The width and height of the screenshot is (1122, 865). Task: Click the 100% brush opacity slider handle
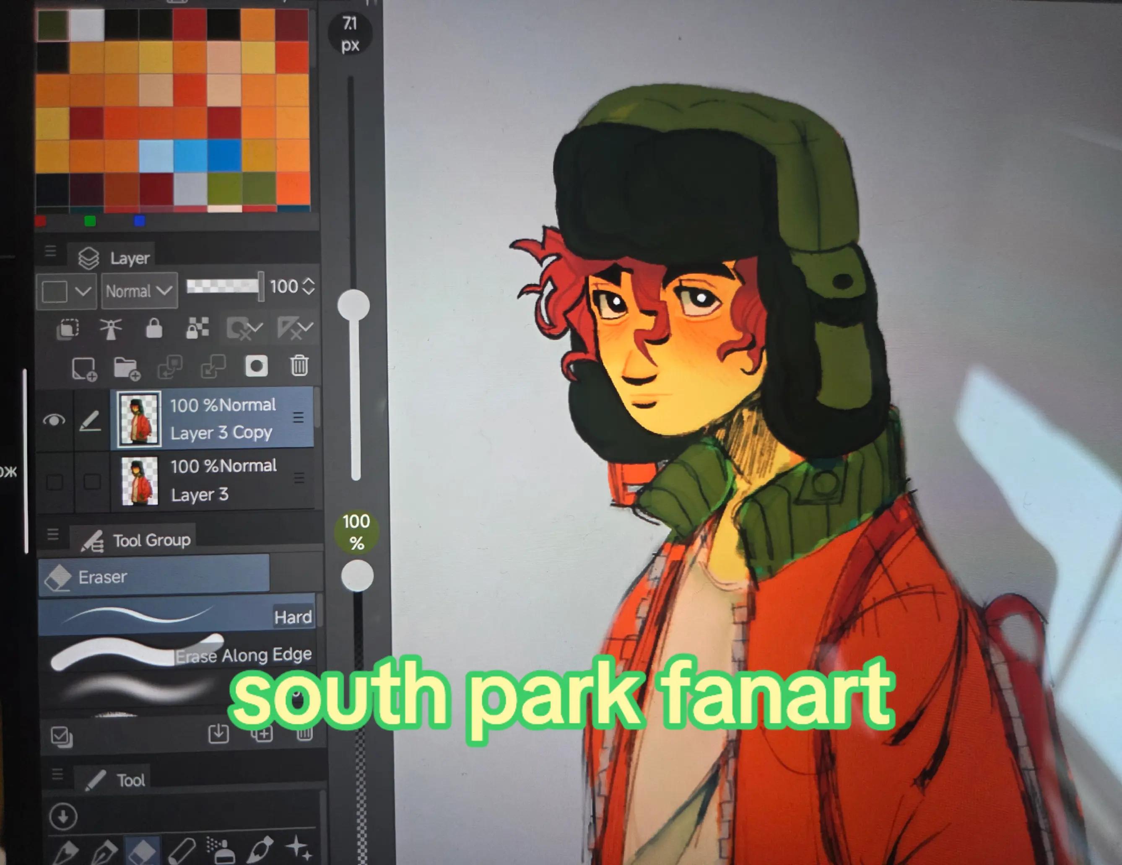click(x=357, y=575)
